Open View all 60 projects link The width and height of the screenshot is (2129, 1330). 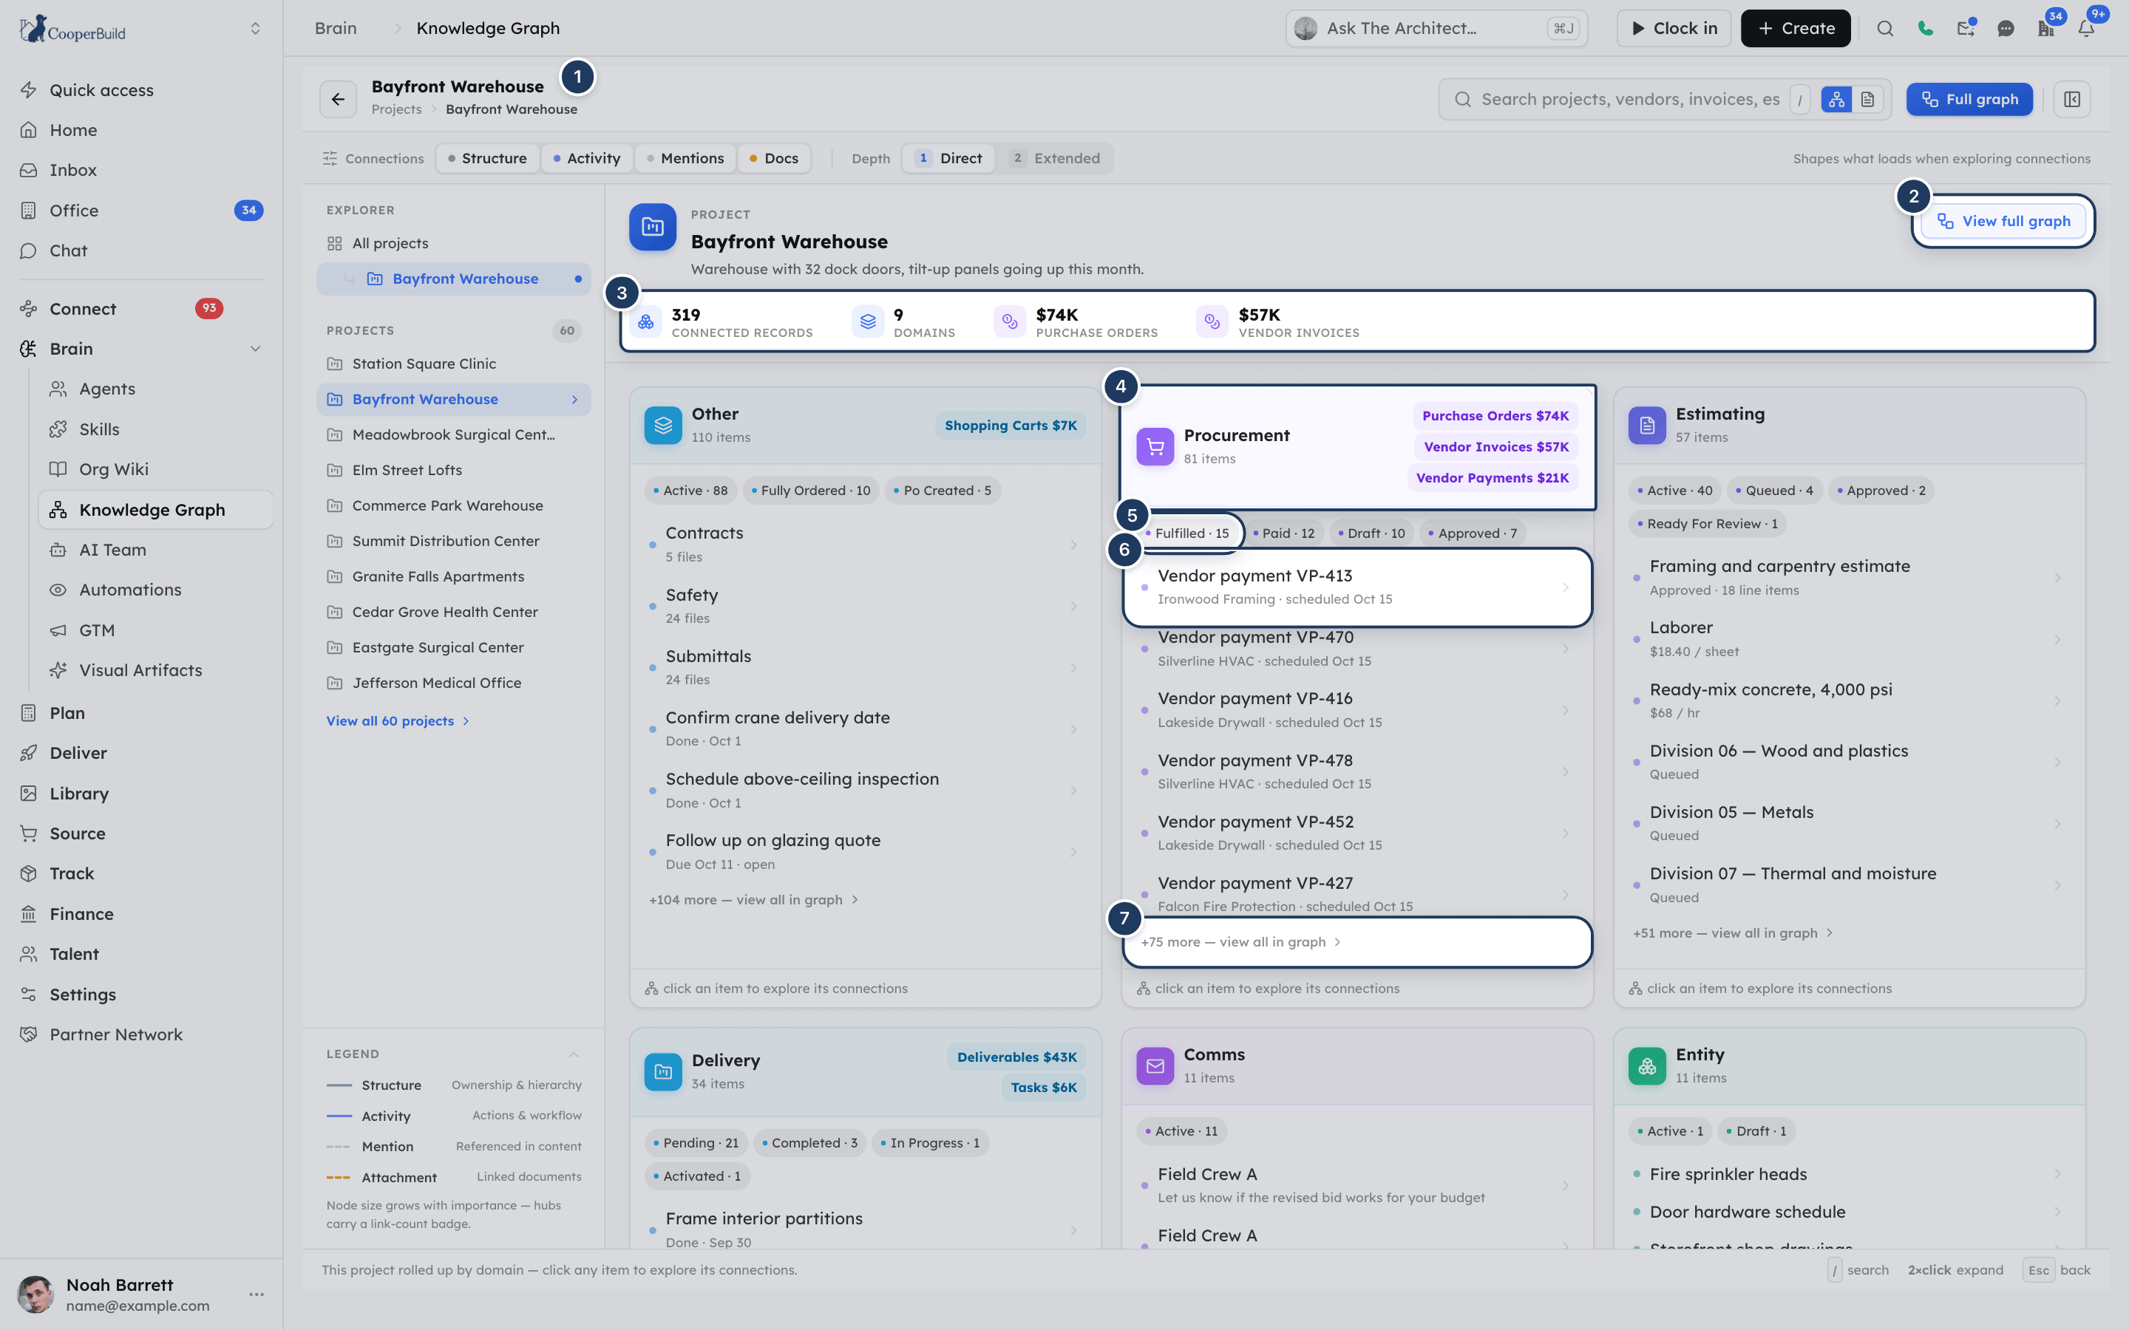398,721
